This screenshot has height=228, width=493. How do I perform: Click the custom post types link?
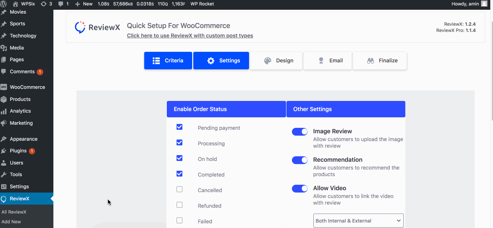tap(190, 35)
